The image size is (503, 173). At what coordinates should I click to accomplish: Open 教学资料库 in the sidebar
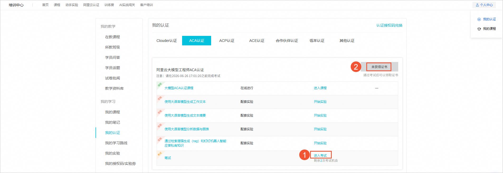point(114,88)
